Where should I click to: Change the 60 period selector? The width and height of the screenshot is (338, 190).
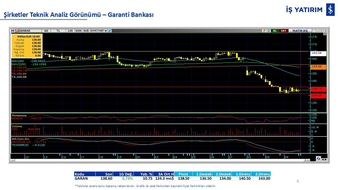pyautogui.click(x=46, y=31)
